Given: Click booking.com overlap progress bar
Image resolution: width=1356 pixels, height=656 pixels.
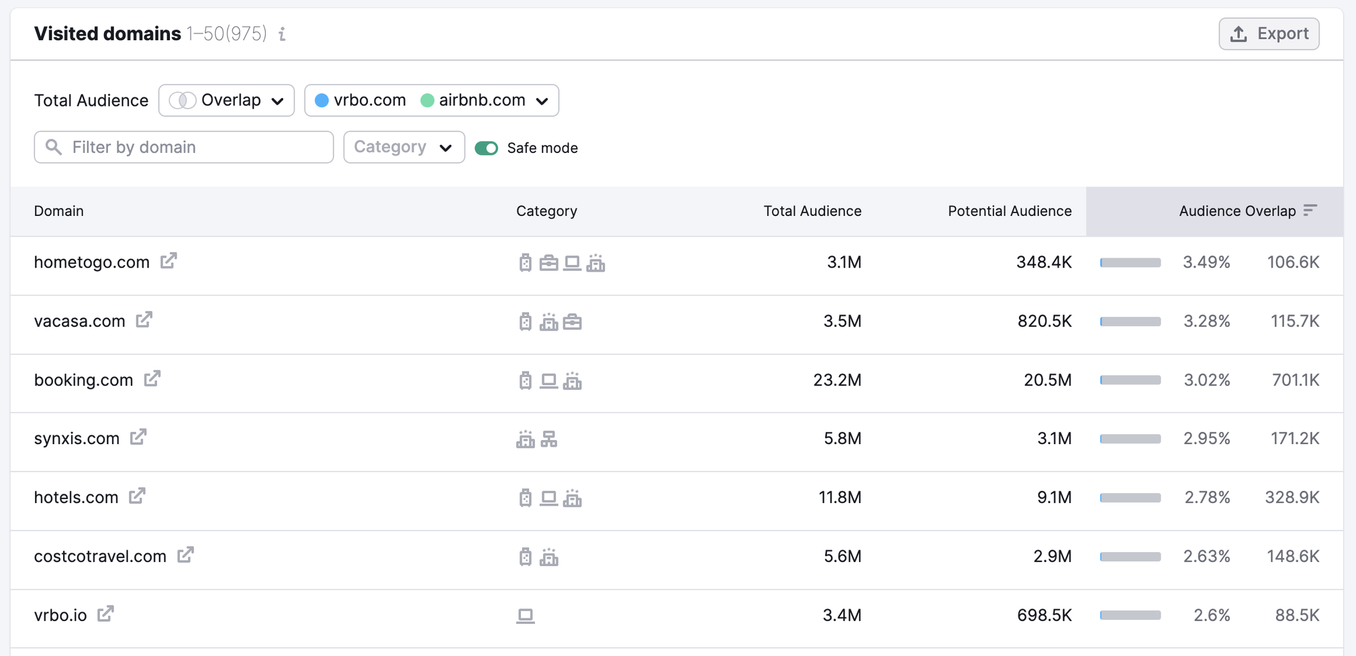Looking at the screenshot, I should click(x=1130, y=380).
